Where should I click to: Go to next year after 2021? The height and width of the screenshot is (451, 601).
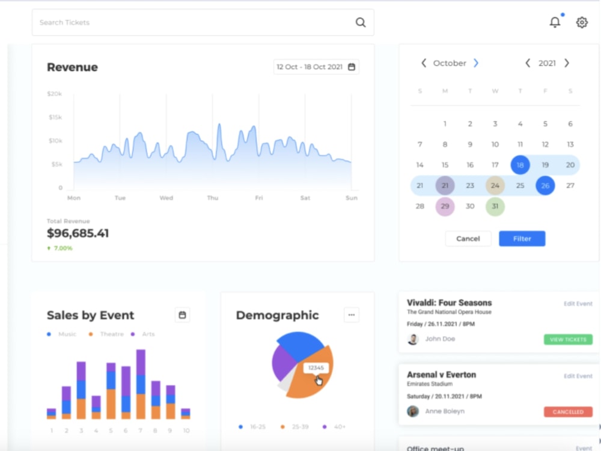pos(567,63)
